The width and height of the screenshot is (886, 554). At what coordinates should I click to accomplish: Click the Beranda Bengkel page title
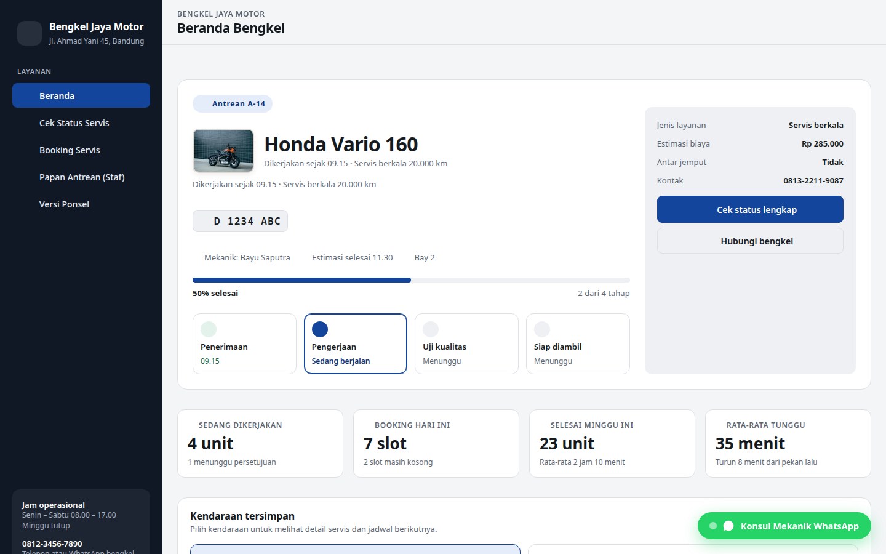231,28
